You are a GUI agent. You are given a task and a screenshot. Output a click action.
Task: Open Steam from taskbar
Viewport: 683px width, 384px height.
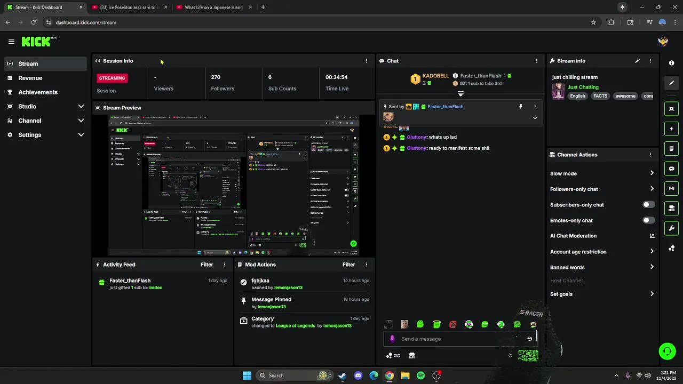(342, 375)
